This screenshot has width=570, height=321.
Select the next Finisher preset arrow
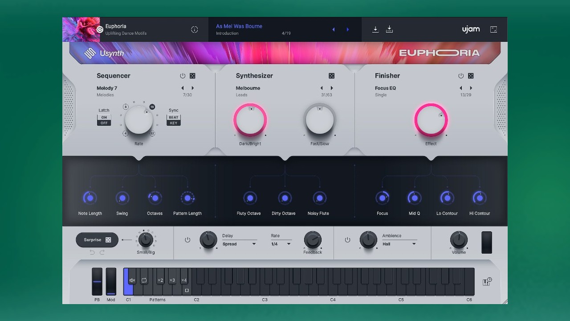click(471, 88)
